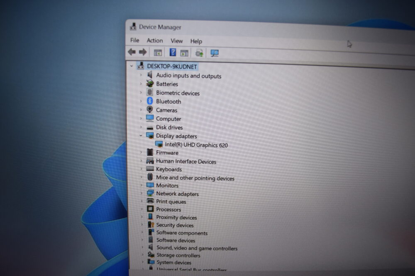Select the Software devices label

point(176,240)
